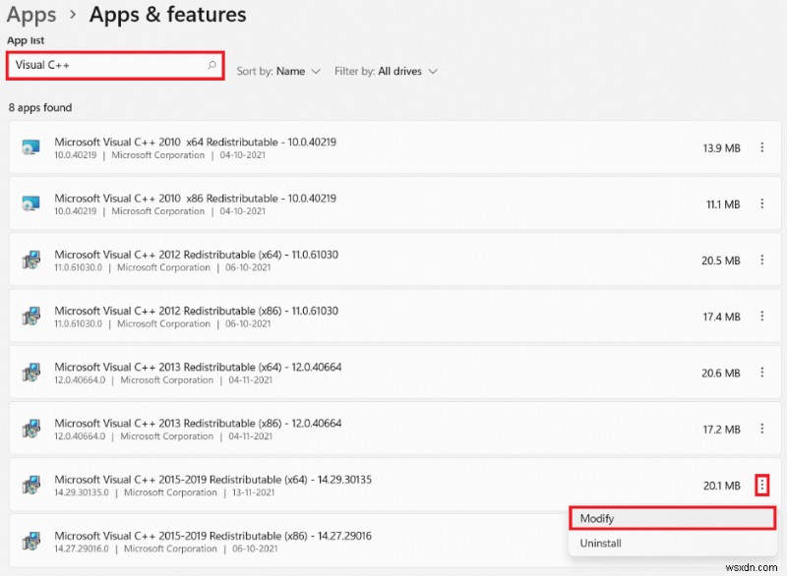Focus the Visual C++ search field
Viewport: 787px width, 576px height.
[115, 65]
